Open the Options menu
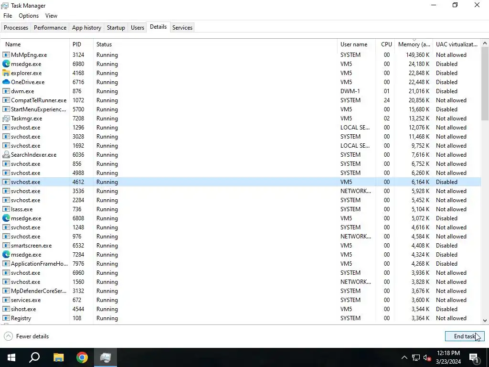489x367 pixels. [29, 16]
